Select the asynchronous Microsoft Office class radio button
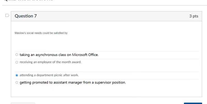This screenshot has width=207, height=104. tap(17, 55)
